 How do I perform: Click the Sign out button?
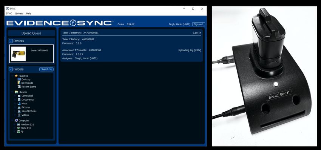[198, 24]
